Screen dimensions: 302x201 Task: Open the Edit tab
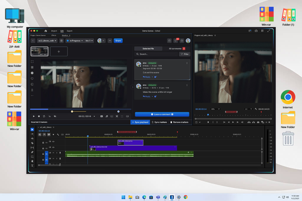point(62,31)
